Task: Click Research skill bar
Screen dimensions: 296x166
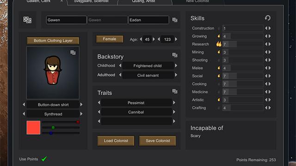Action: (243, 44)
